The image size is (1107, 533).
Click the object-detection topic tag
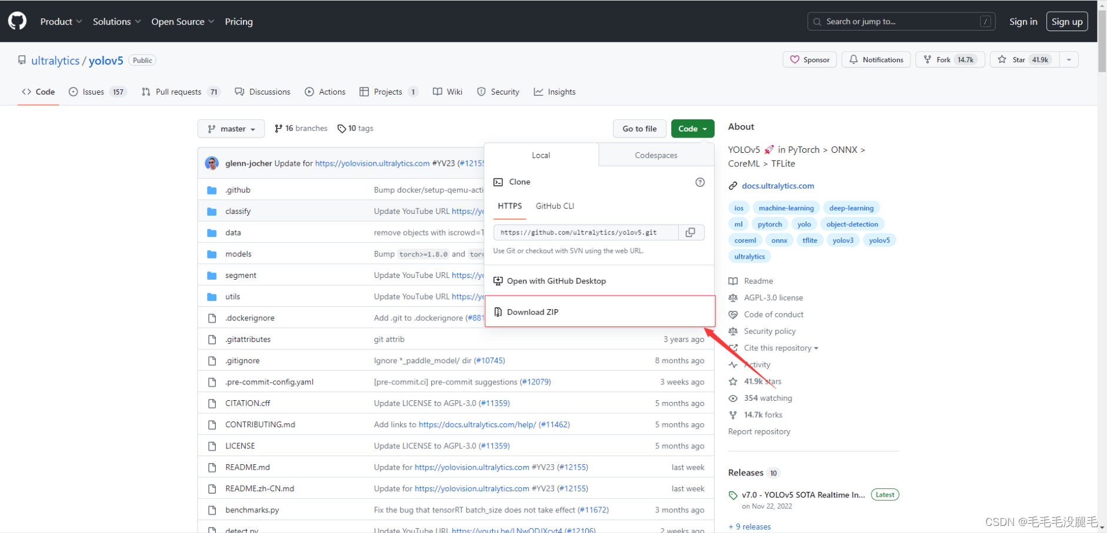852,224
